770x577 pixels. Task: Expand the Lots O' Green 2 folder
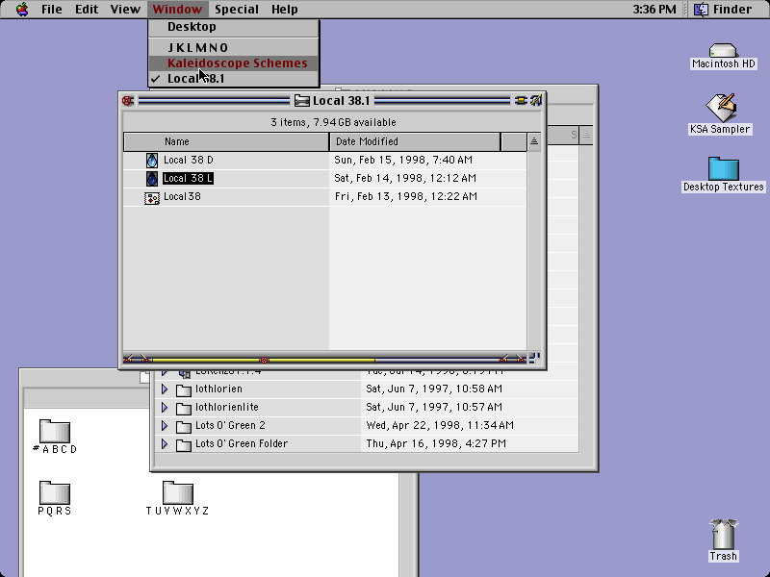pyautogui.click(x=165, y=426)
